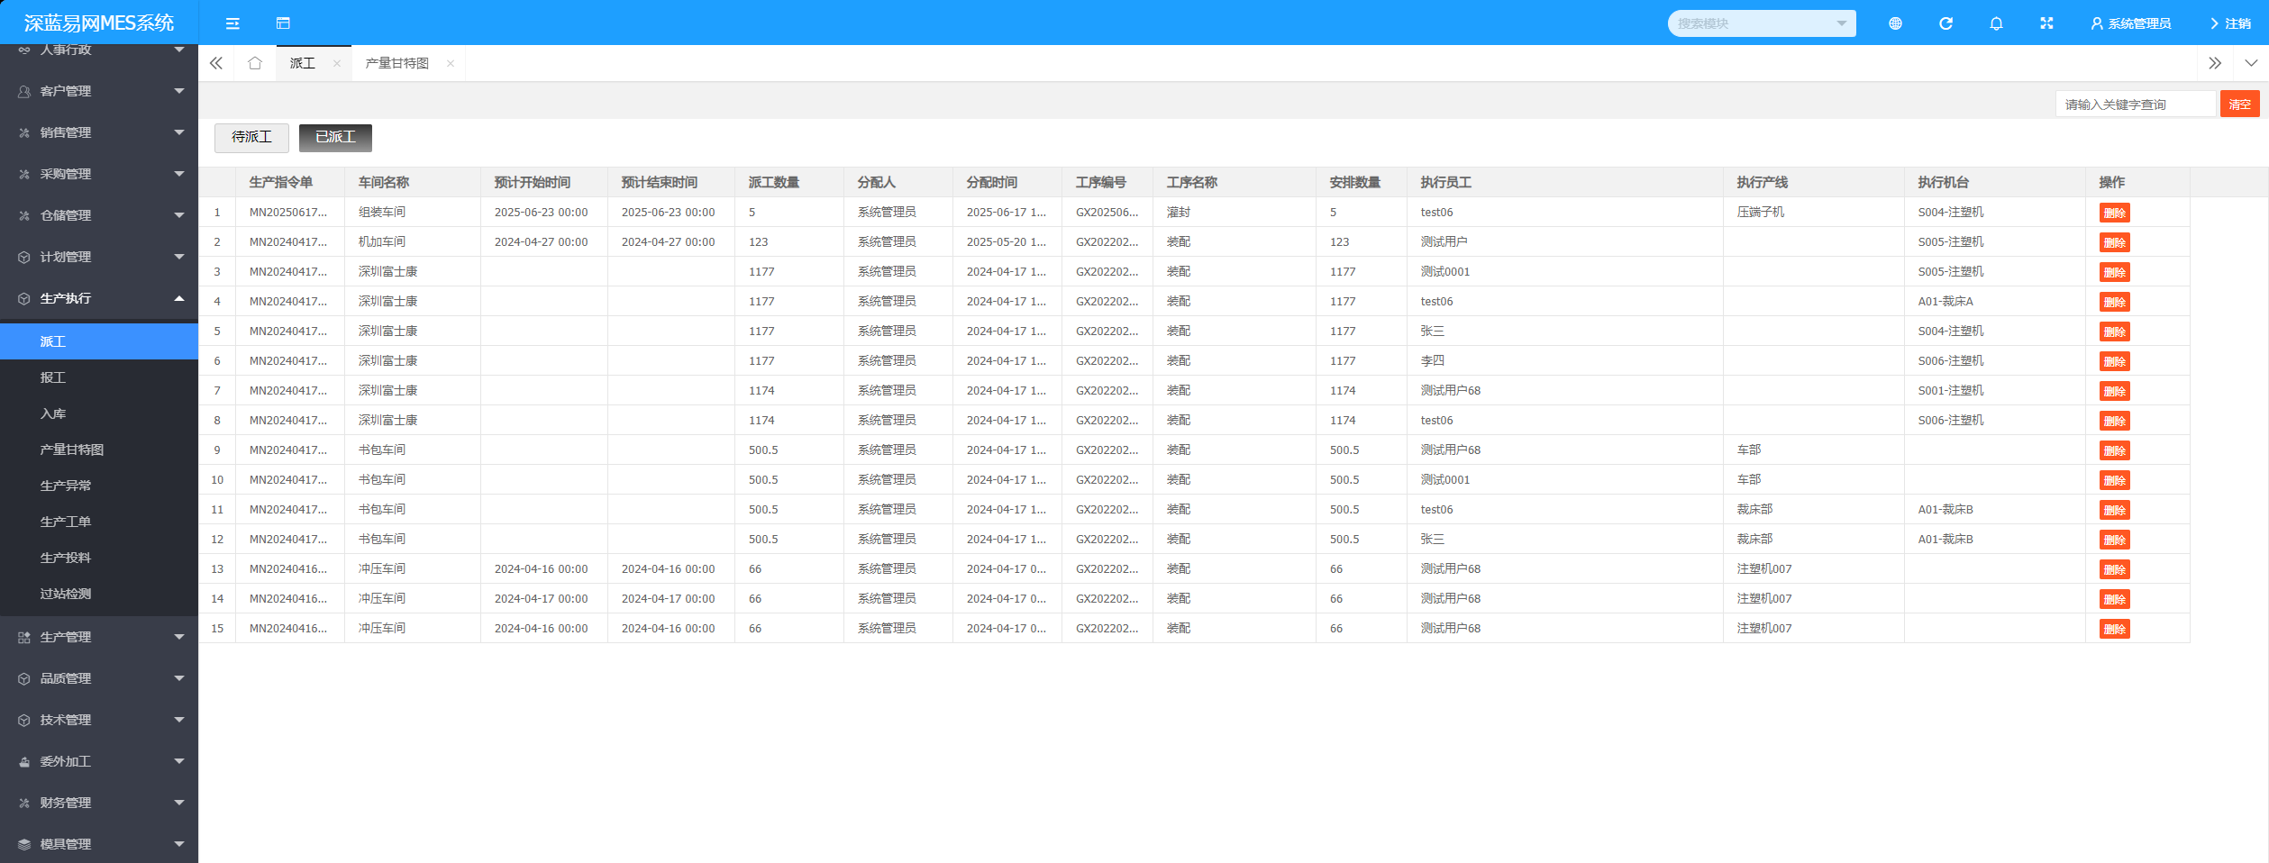Open tab options dropdown chevron
Viewport: 2269px width, 863px height.
coord(2251,63)
